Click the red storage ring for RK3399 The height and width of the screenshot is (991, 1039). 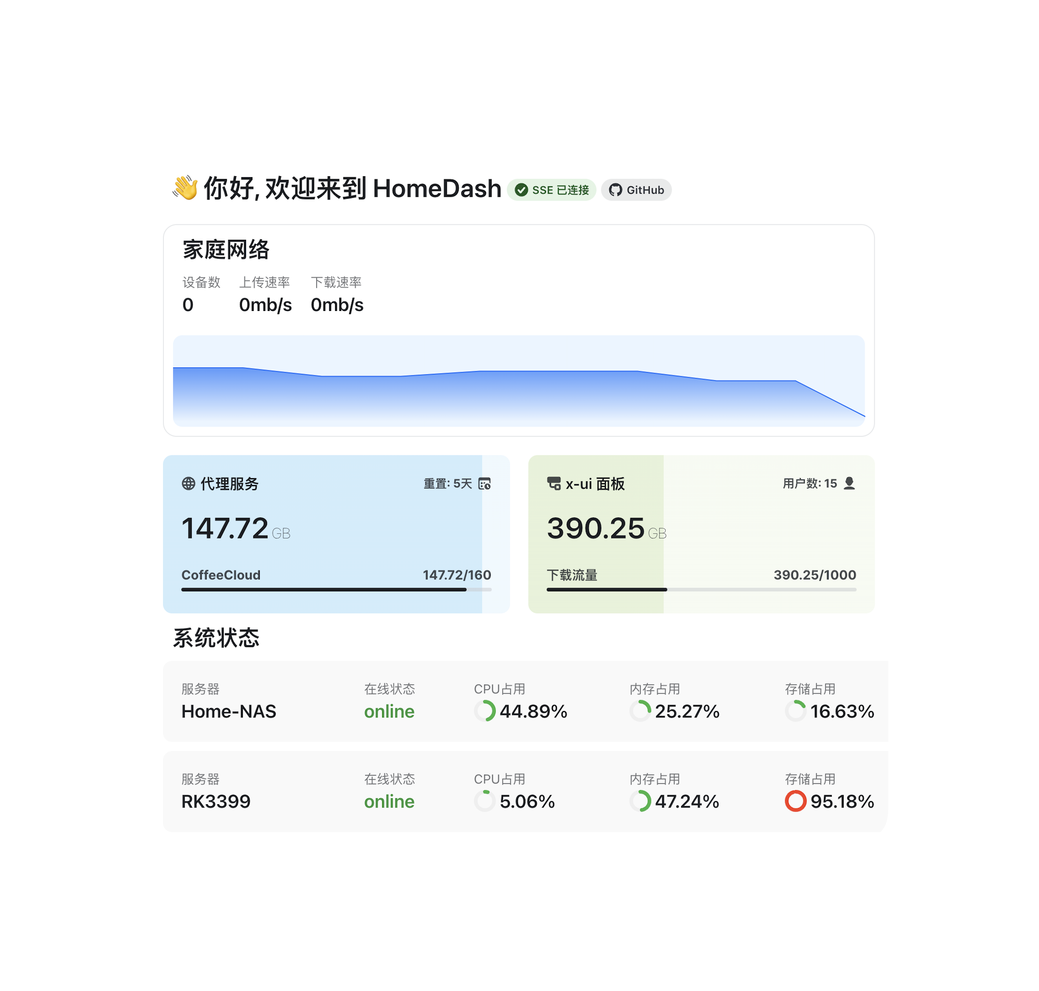[x=795, y=802]
